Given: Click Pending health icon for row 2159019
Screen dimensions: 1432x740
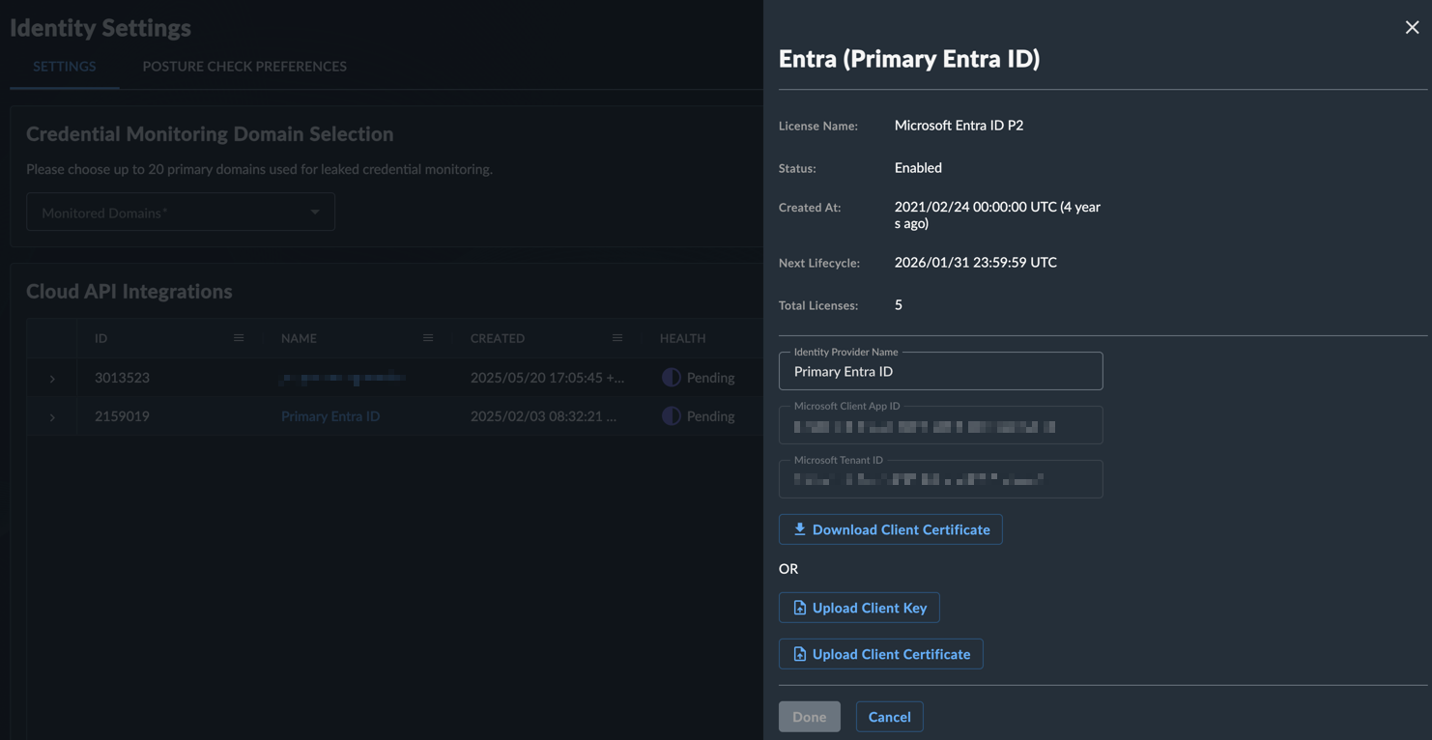Looking at the screenshot, I should point(671,416).
